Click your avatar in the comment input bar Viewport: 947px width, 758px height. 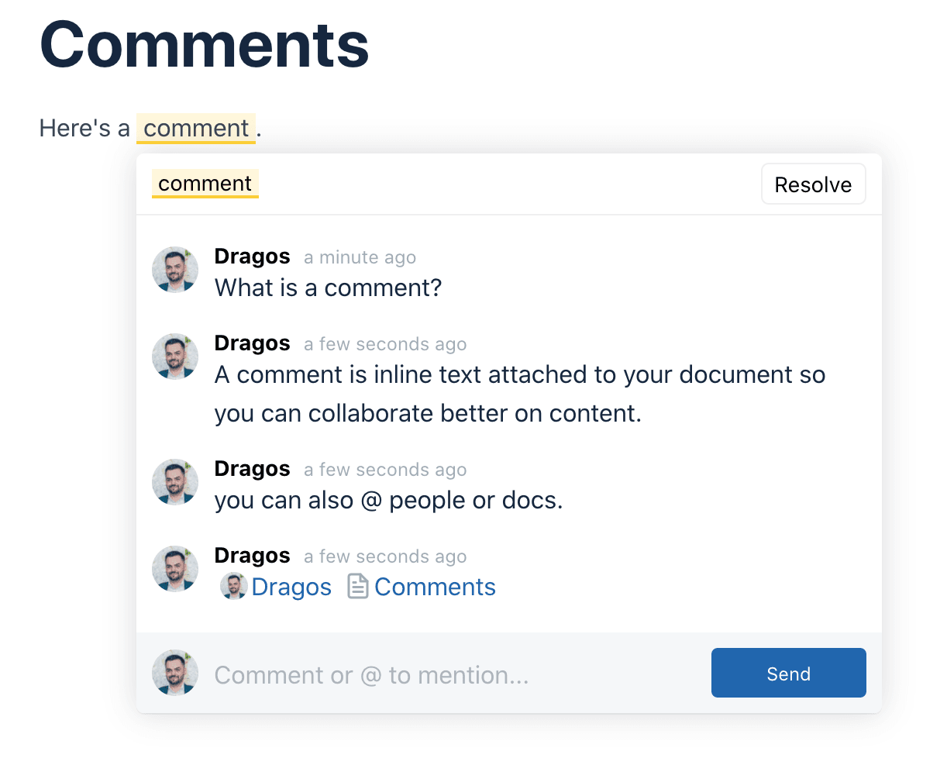coord(175,673)
